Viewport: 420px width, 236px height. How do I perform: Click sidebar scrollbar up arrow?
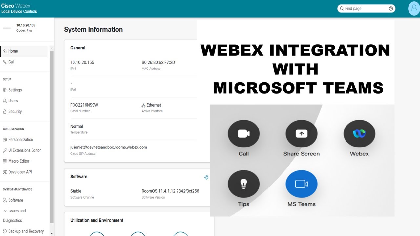point(52,49)
